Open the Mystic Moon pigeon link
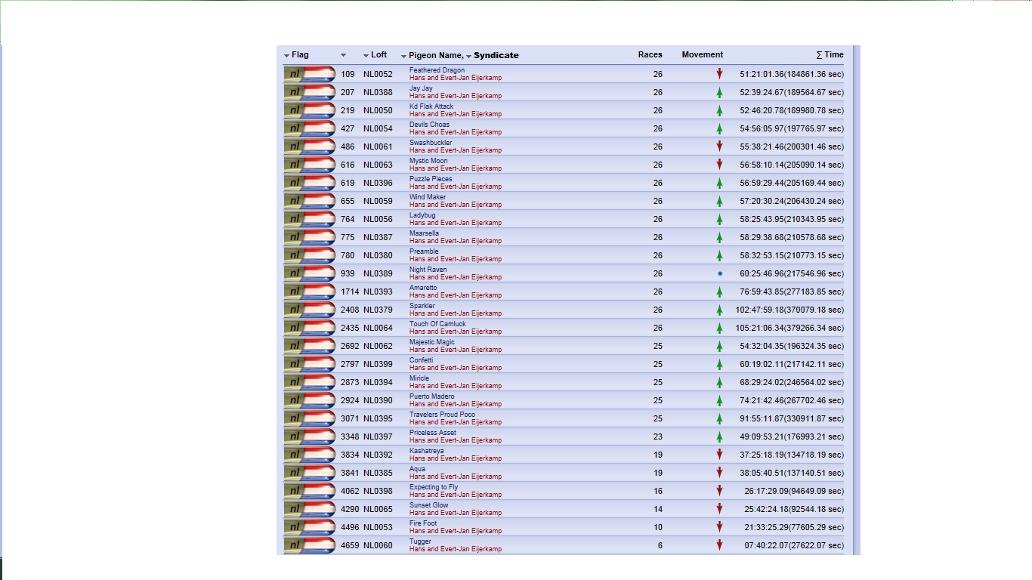The height and width of the screenshot is (580, 1032). point(428,161)
